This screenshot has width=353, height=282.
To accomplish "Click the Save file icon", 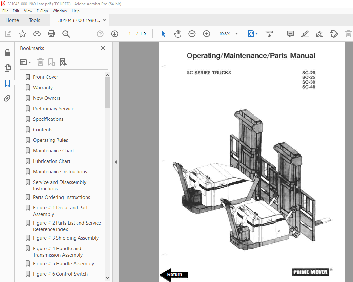I will point(8,34).
